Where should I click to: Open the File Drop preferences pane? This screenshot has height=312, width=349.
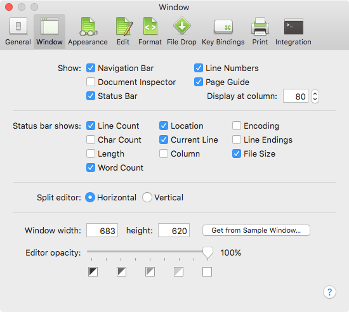coord(181,32)
